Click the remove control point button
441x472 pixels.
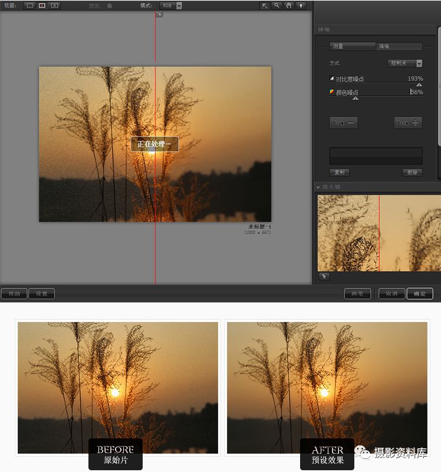(344, 123)
